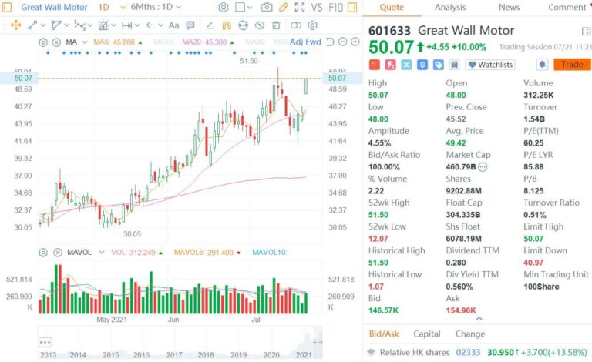Open relative HK shares 02333 link

point(468,352)
